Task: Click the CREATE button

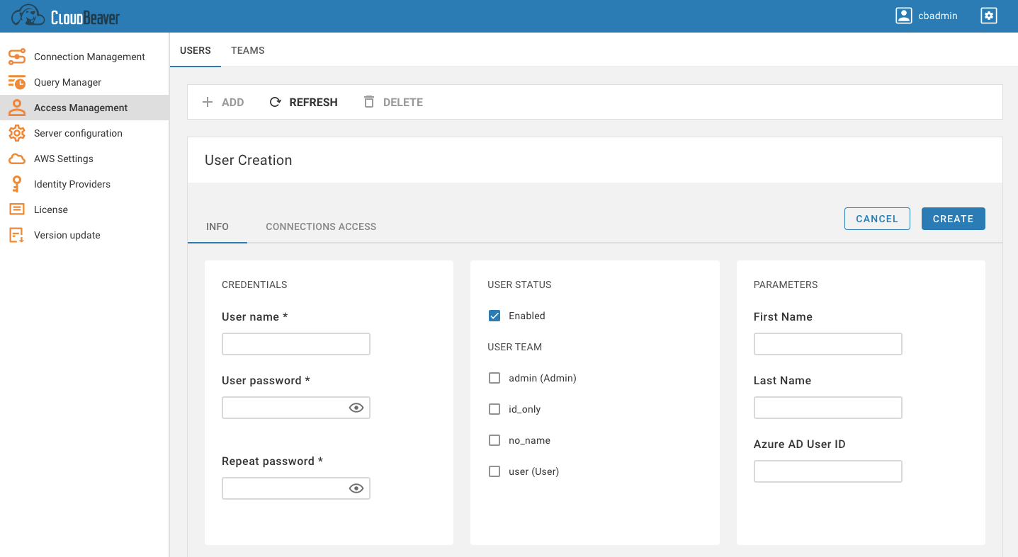Action: (x=953, y=219)
